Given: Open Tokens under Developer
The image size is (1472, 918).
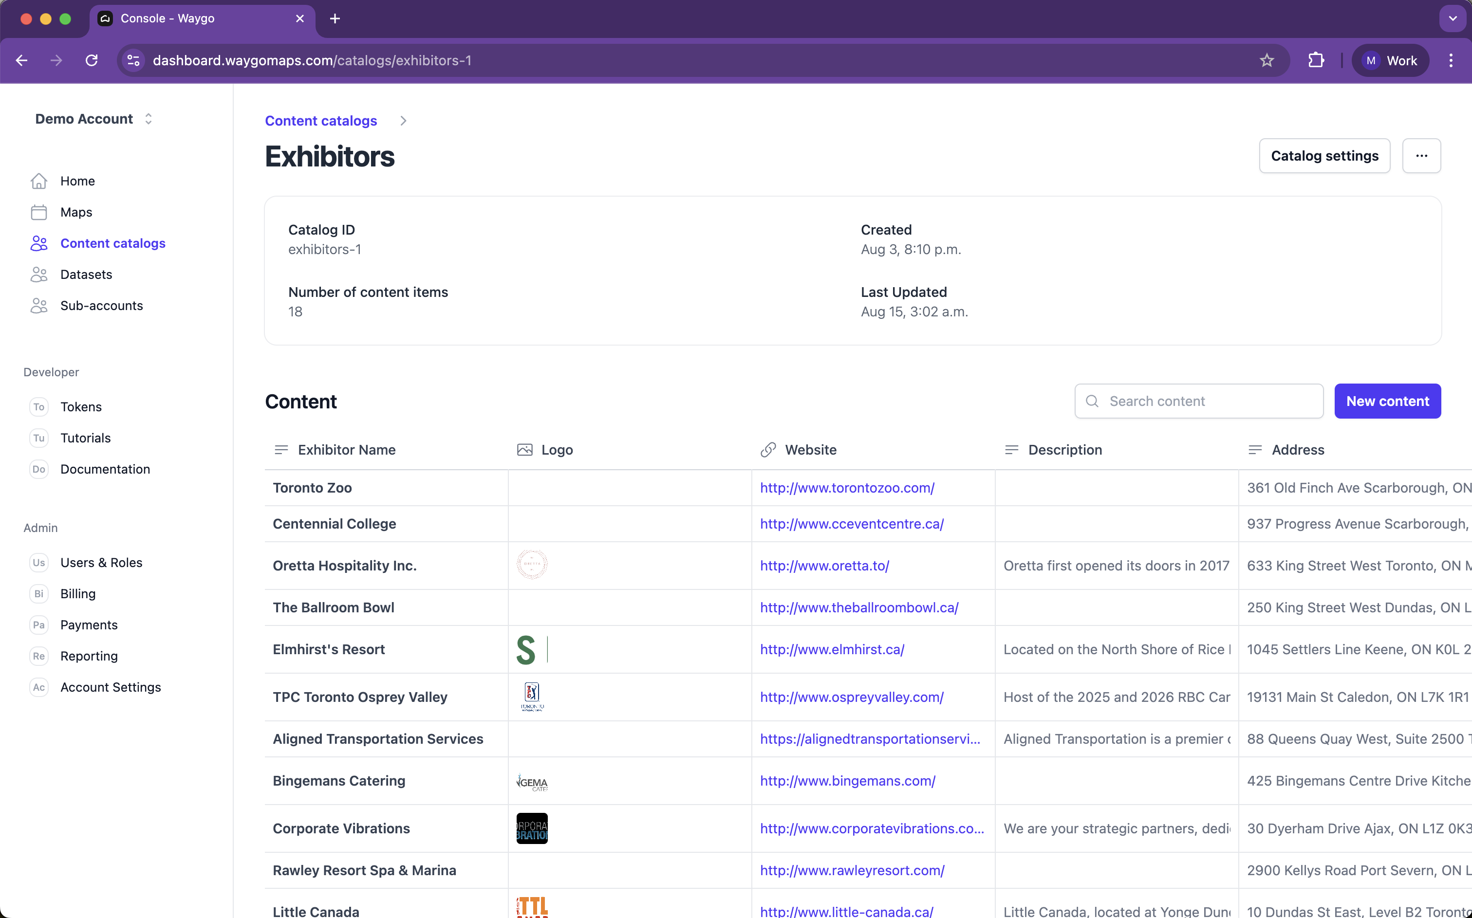Looking at the screenshot, I should tap(81, 407).
